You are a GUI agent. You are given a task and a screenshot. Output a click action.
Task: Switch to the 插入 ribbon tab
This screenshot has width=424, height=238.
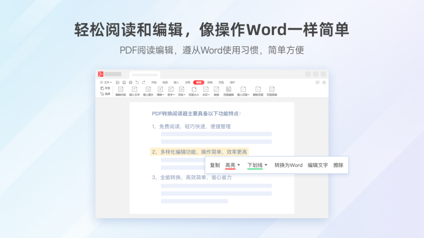click(x=176, y=82)
